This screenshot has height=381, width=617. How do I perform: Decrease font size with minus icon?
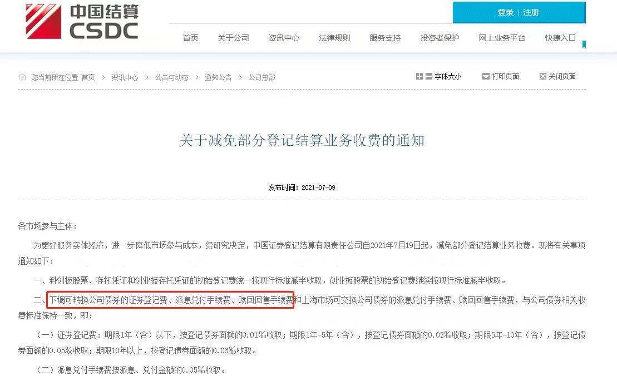(x=429, y=76)
